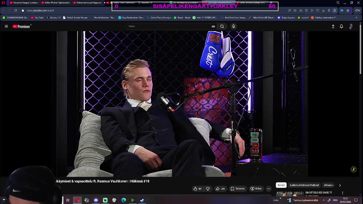The width and height of the screenshot is (363, 204).
Task: Open Twitch Emote Resizer bookmark
Action: [x=75, y=18]
